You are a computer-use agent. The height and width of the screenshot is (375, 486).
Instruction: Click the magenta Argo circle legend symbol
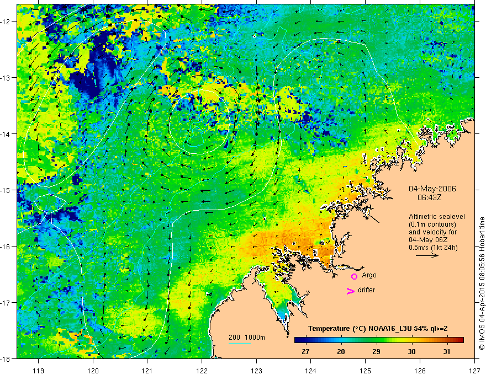coord(354,276)
